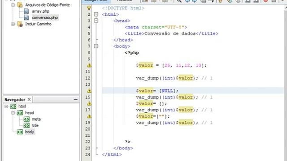Select the meta label in Navegador
Screen dimensions: 287x161
36,119
